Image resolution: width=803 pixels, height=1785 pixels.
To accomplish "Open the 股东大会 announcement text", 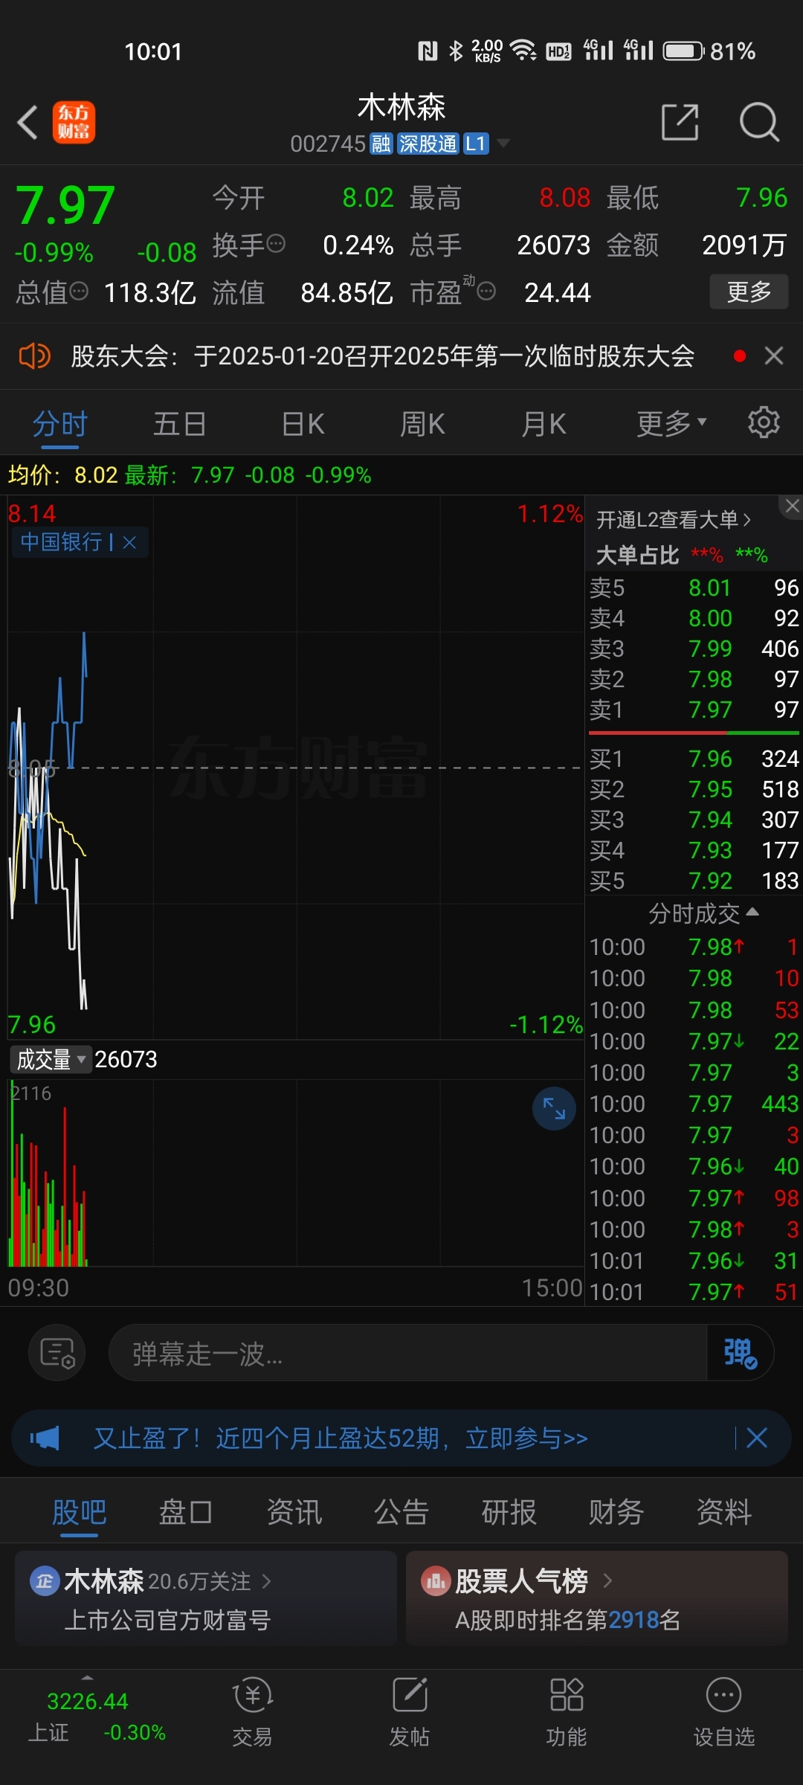I will point(382,356).
